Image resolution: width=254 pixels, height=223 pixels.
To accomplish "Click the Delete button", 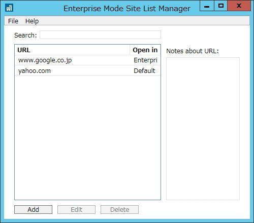I will tap(119, 209).
